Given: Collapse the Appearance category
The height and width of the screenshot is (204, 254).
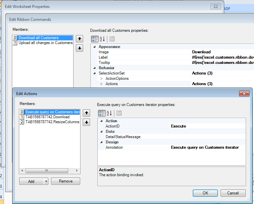Looking at the screenshot, I should [94, 47].
